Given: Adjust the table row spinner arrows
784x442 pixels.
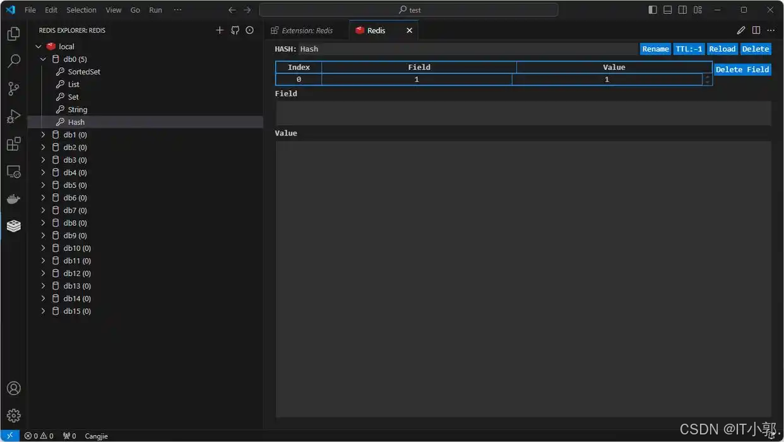Looking at the screenshot, I should point(707,79).
